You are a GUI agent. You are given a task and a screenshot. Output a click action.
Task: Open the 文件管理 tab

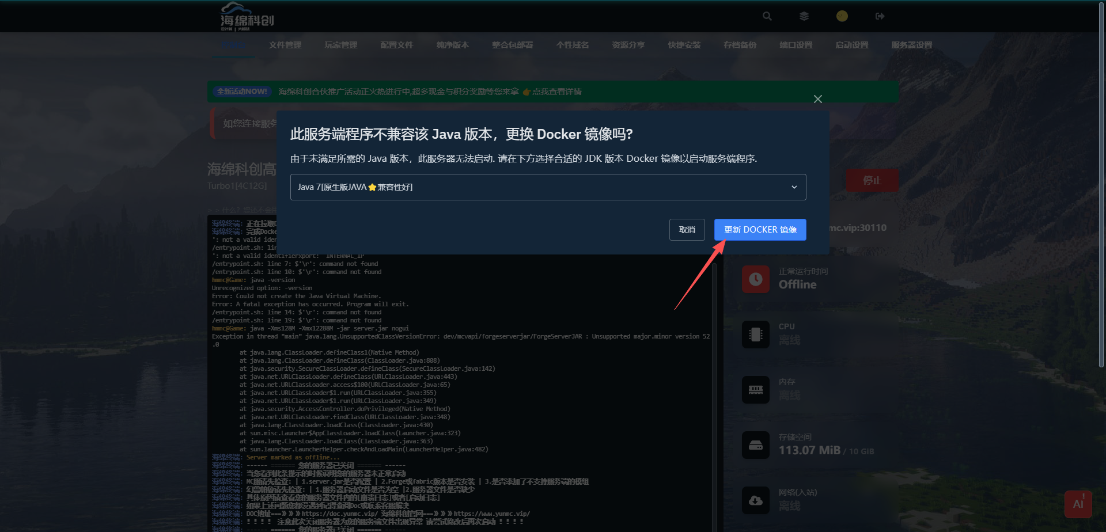pos(285,45)
